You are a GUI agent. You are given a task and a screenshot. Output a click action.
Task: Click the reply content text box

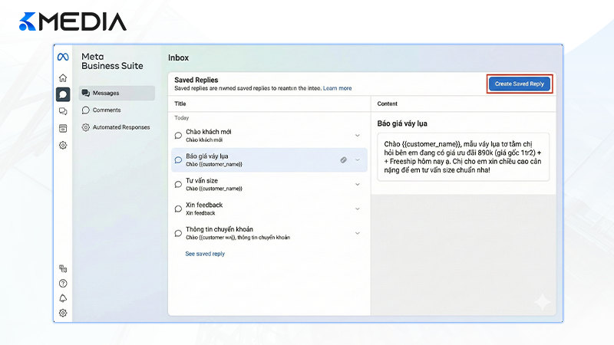464,157
